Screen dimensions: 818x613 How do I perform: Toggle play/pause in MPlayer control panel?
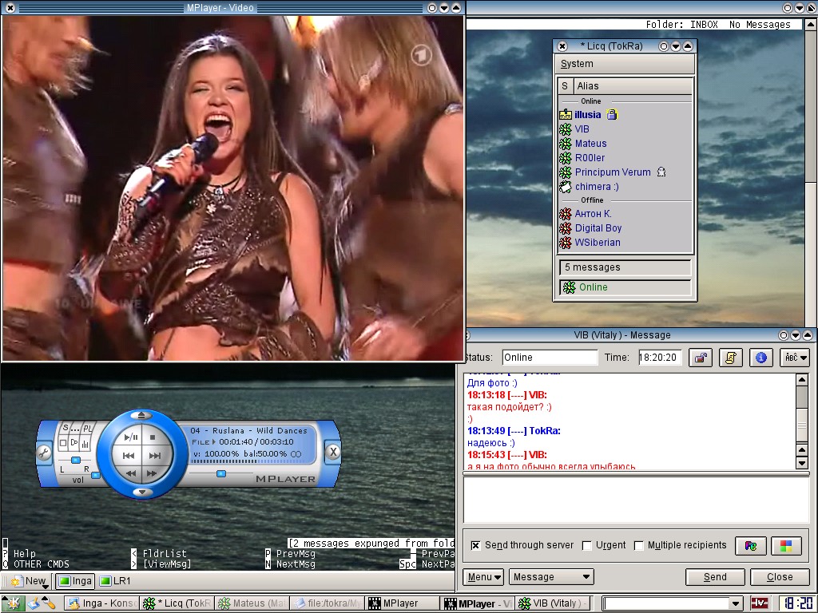coord(130,437)
